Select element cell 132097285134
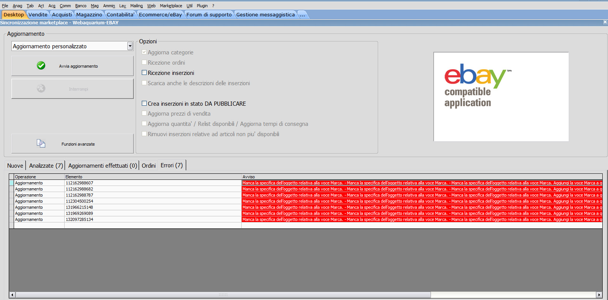 [153, 219]
